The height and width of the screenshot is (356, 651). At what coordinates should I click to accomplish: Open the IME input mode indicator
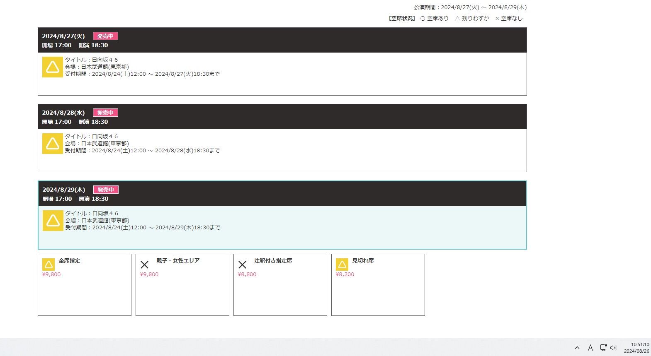(590, 348)
